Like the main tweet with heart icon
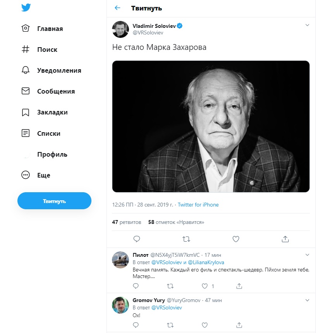 (x=236, y=239)
